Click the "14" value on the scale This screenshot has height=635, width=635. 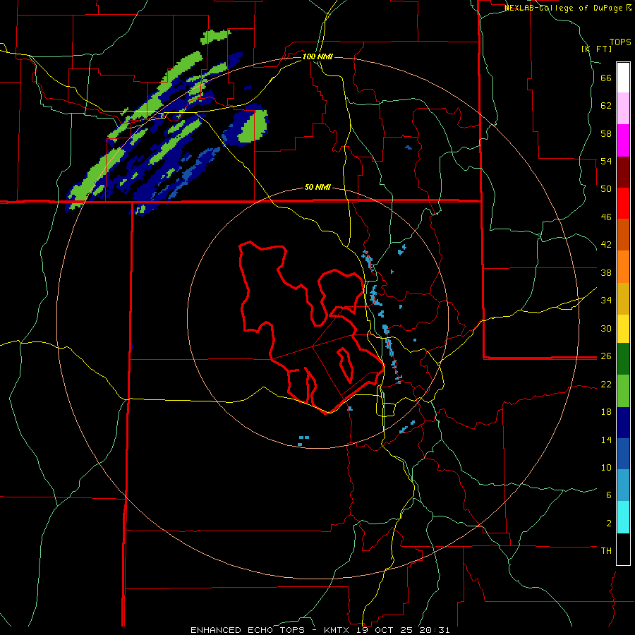(606, 440)
